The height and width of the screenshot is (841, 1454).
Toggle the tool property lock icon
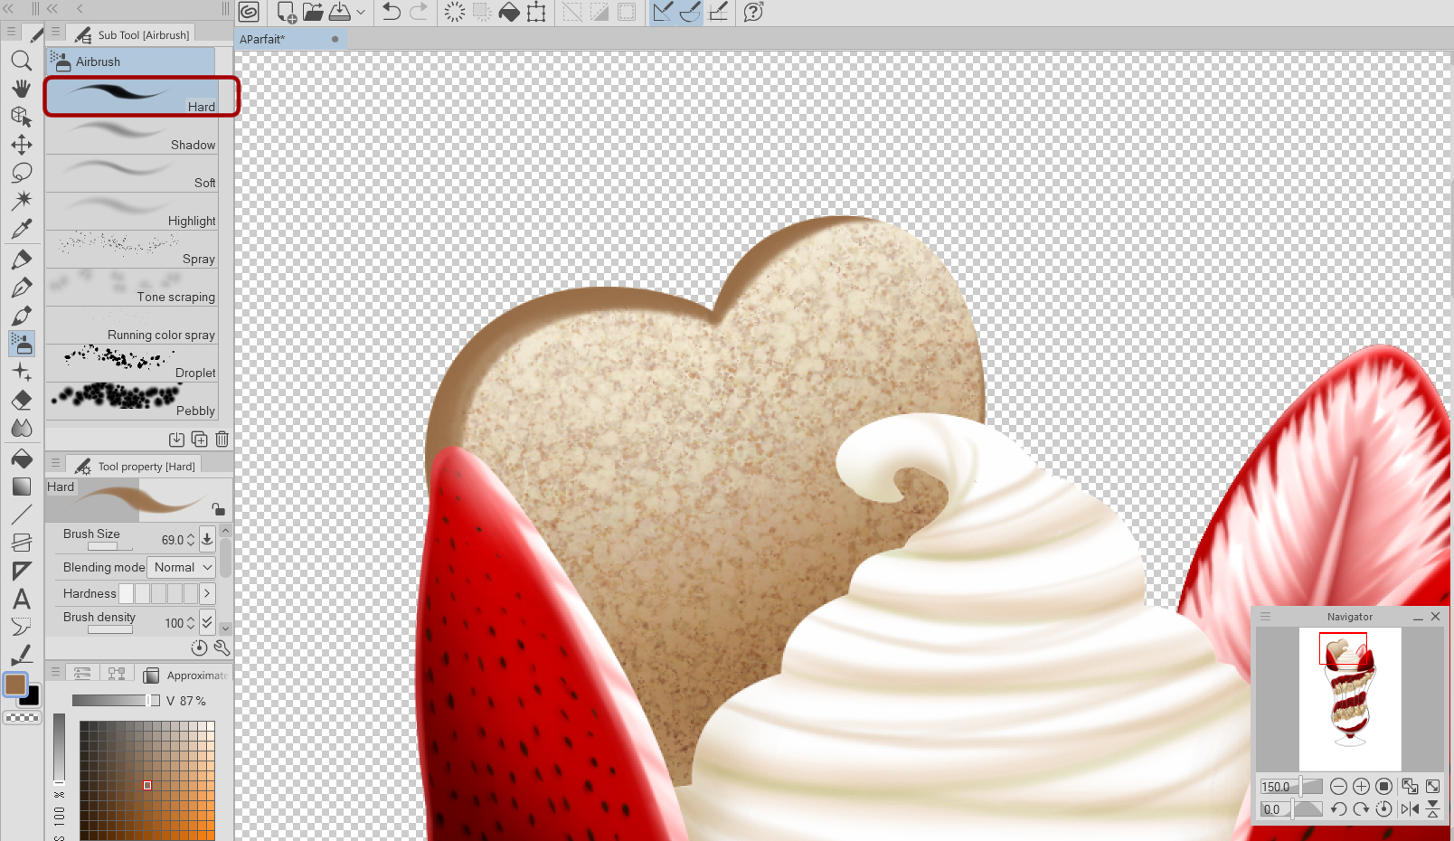coord(218,509)
